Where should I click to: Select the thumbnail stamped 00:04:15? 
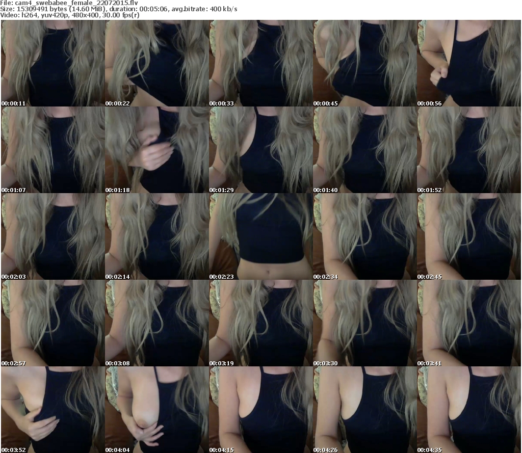(x=261, y=410)
